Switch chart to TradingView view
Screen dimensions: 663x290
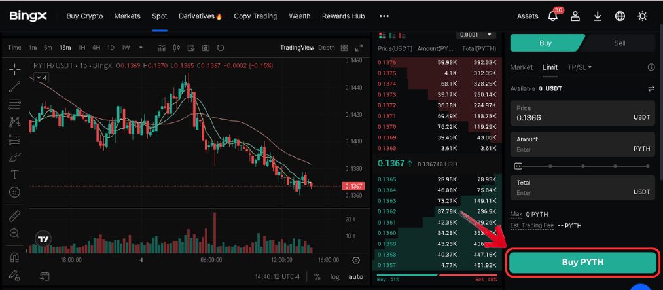[x=297, y=48]
